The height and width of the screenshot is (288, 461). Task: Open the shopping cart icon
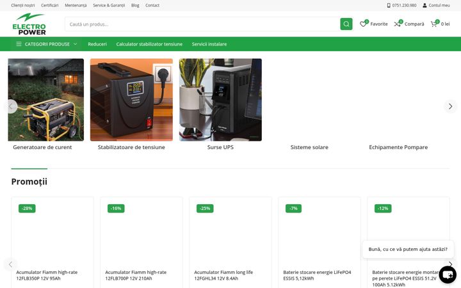coord(434,24)
